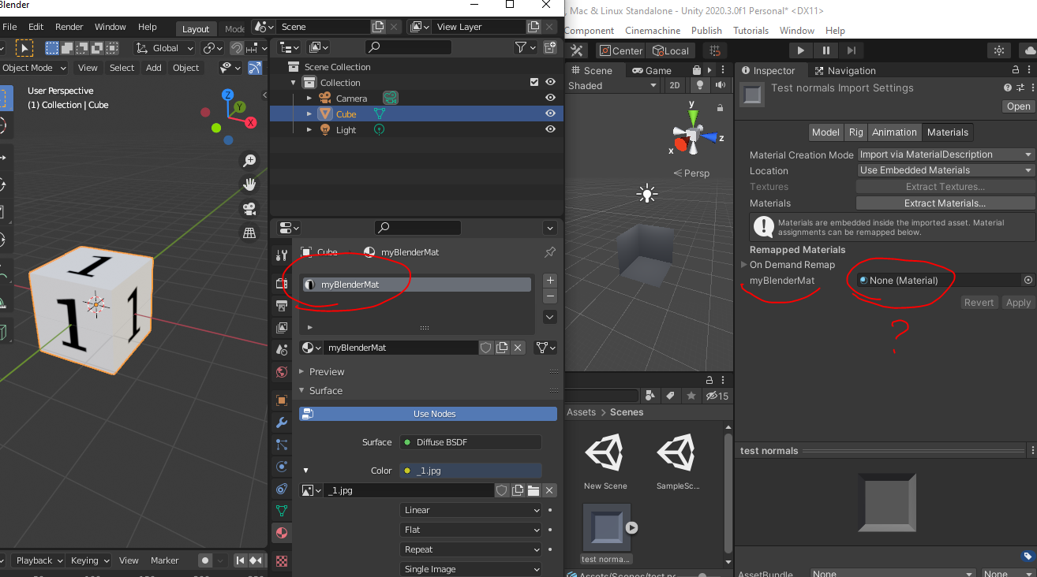Open the Flat projection dropdown
Image resolution: width=1037 pixels, height=577 pixels.
point(471,530)
